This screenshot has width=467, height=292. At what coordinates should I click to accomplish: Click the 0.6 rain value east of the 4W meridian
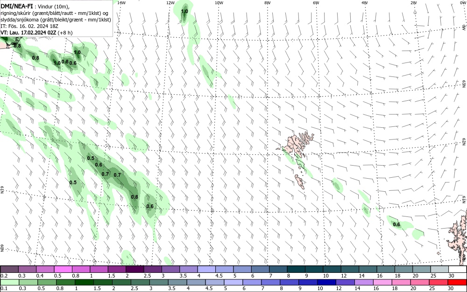[396, 224]
